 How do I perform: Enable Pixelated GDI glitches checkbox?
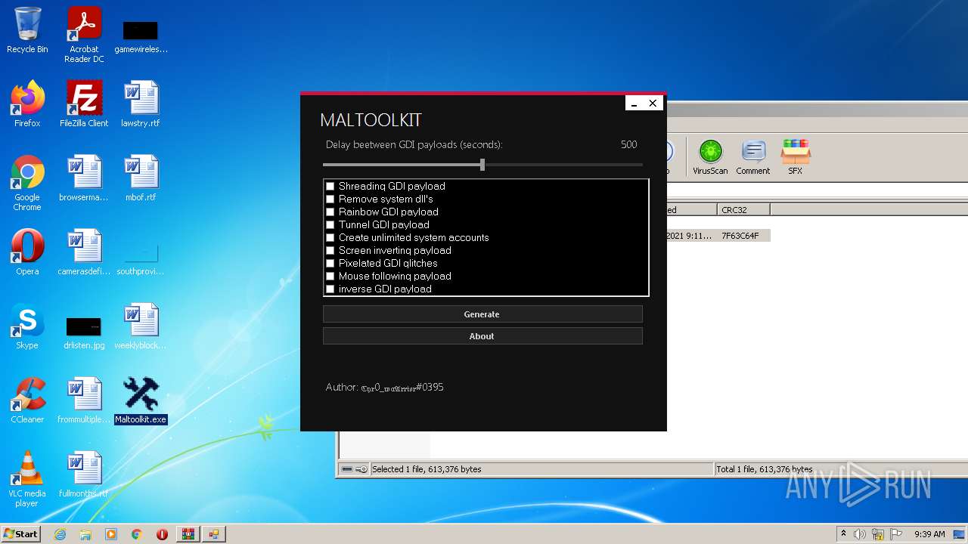(x=330, y=263)
